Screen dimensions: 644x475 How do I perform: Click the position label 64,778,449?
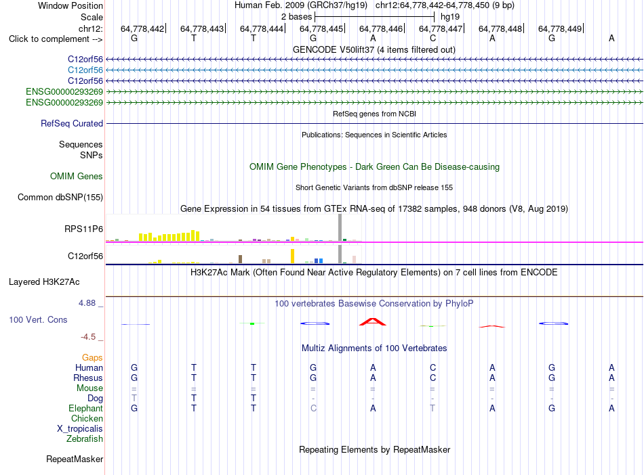click(560, 28)
